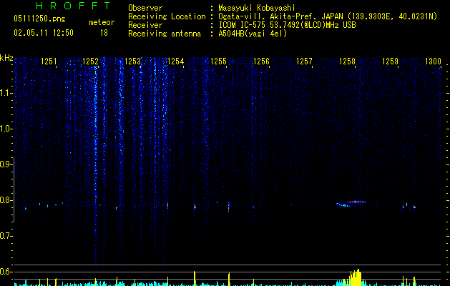Click the 1257 time axis marker
The height and width of the screenshot is (286, 450).
[304, 61]
